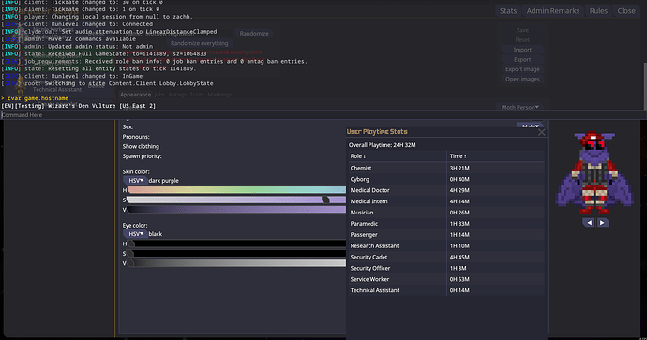Select the Chemist row
The width and height of the screenshot is (647, 340).
446,169
